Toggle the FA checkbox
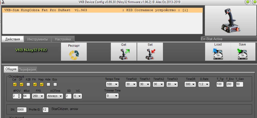Image resolution: width=257 pixels, height=118 pixels. (35, 84)
